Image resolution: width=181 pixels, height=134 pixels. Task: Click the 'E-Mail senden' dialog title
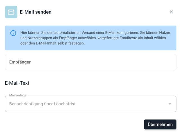[35, 12]
